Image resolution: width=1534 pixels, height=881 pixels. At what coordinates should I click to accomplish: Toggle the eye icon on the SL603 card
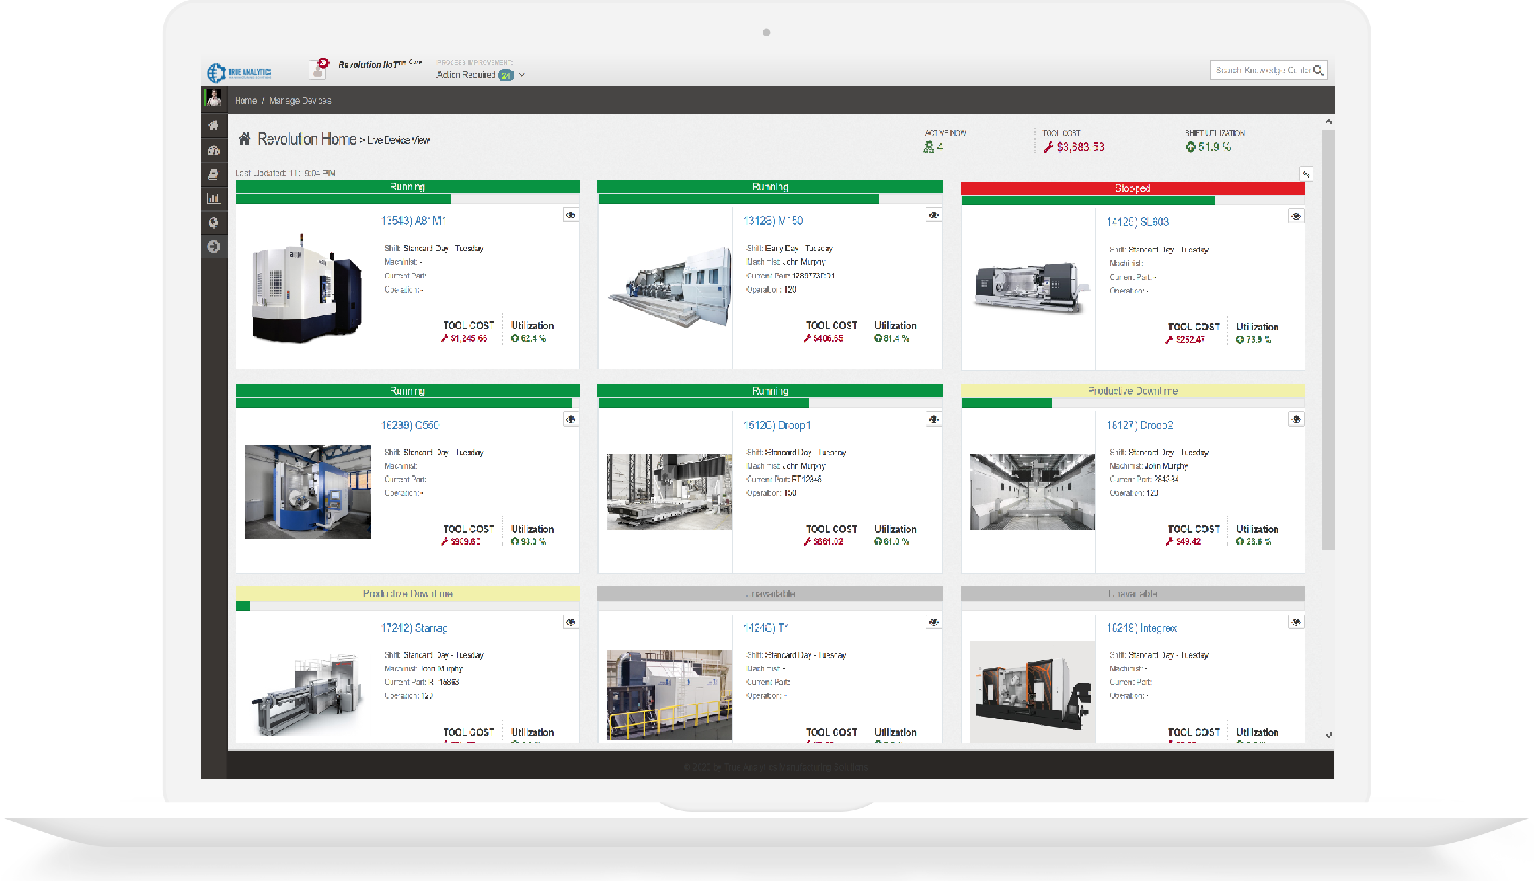point(1295,215)
